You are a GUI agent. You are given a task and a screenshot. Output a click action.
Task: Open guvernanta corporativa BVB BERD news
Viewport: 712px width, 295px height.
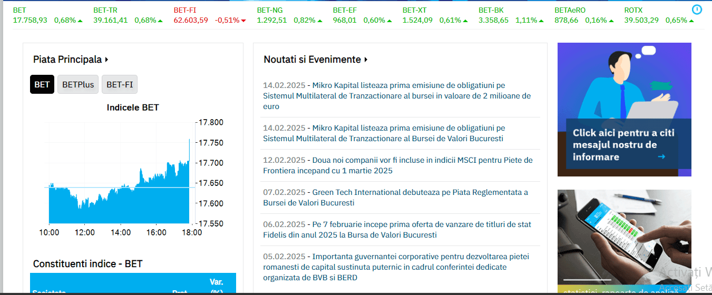[396, 267]
